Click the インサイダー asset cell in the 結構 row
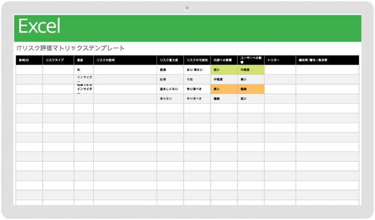Screen dimensions: 375x220 coord(84,80)
